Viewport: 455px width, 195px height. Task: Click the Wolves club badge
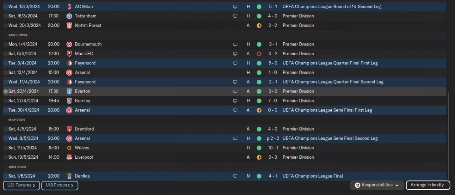click(x=69, y=148)
